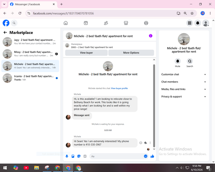Open the purple conversation information icon
The height and width of the screenshot is (172, 215).
tap(150, 36)
